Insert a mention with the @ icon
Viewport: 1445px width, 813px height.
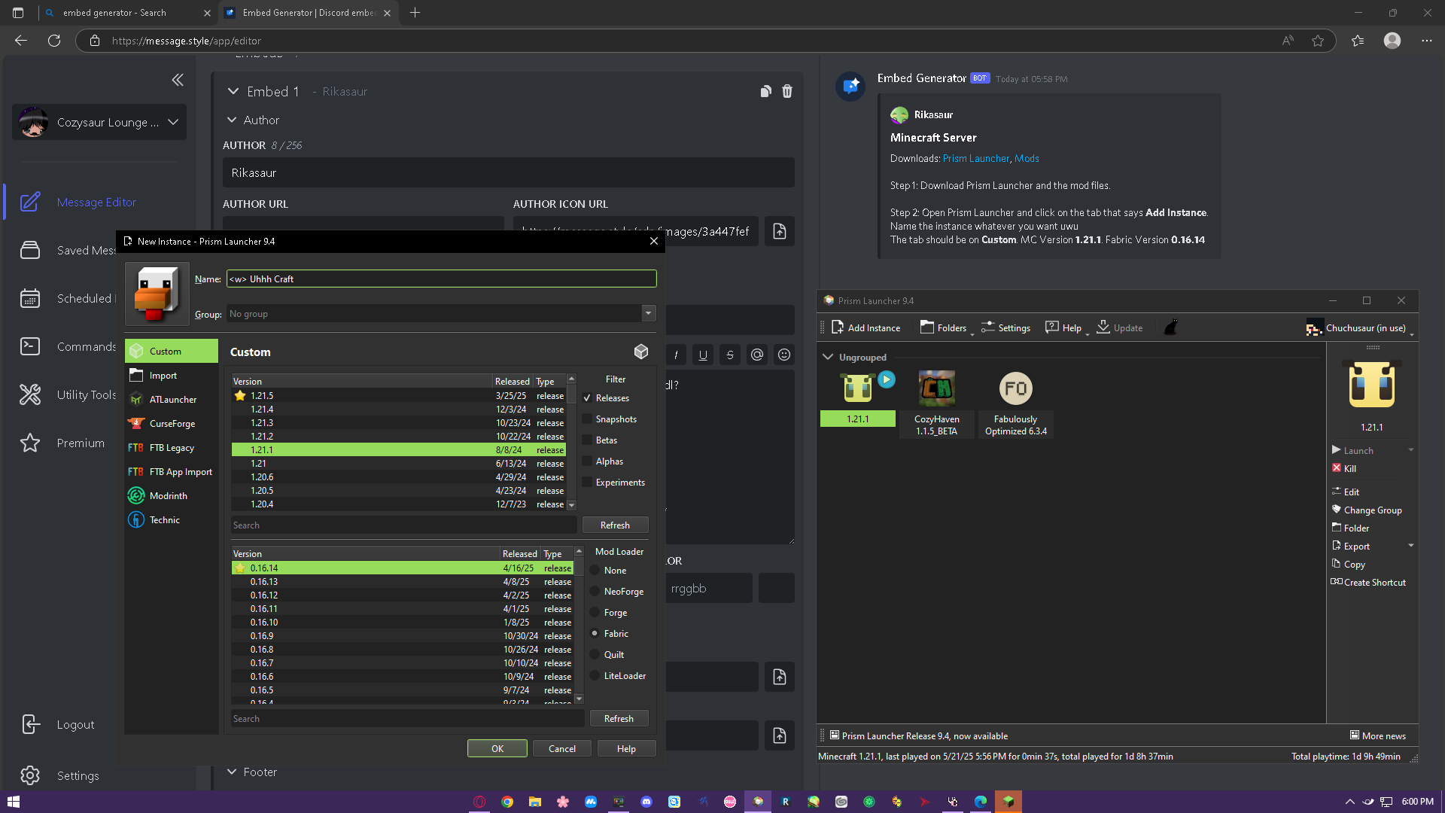tap(757, 355)
